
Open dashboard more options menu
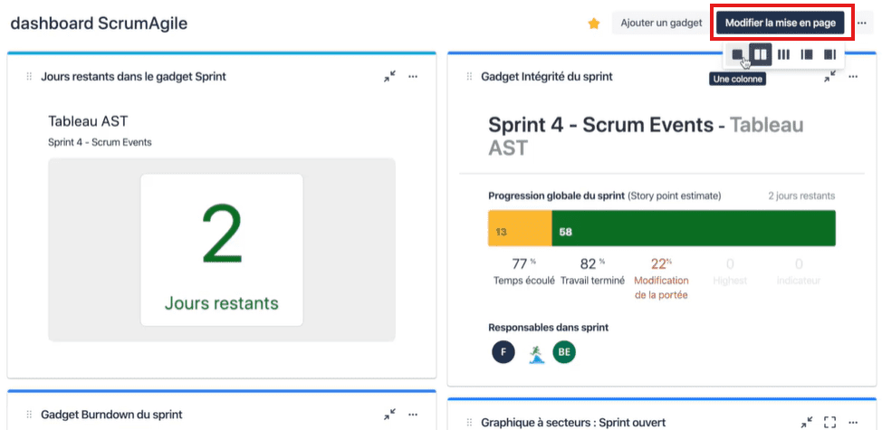(861, 23)
